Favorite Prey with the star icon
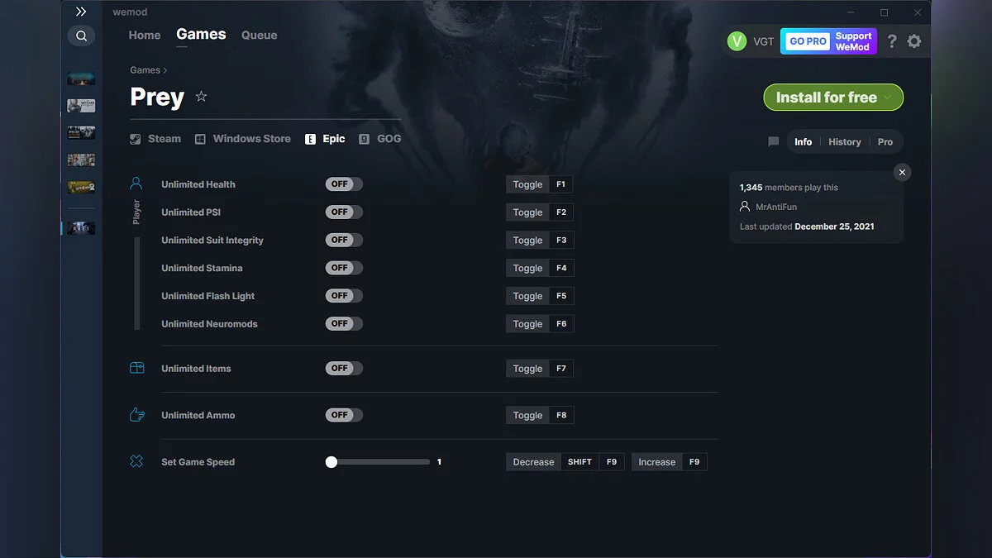This screenshot has width=992, height=558. pyautogui.click(x=201, y=97)
